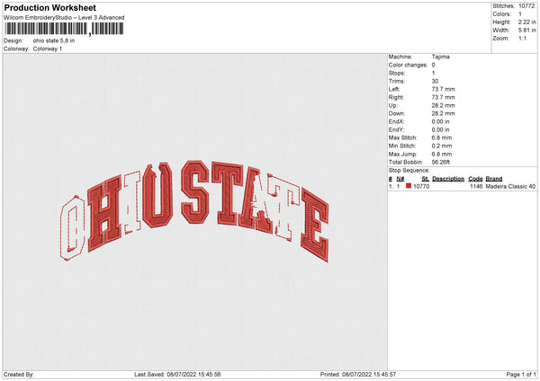Click the 'Production Worksheet' title

(49, 7)
